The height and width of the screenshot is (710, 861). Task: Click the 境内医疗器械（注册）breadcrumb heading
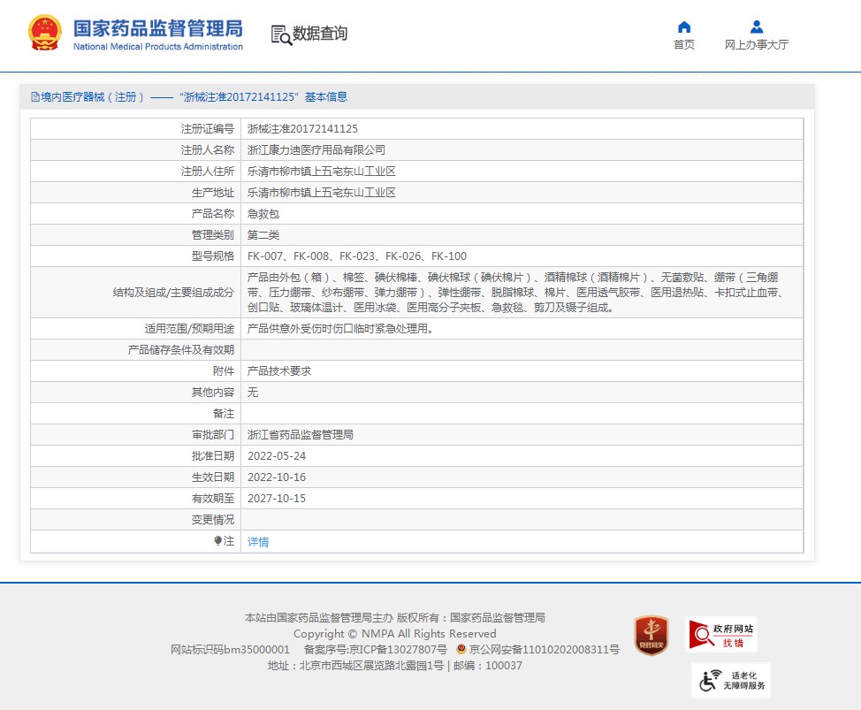click(92, 97)
